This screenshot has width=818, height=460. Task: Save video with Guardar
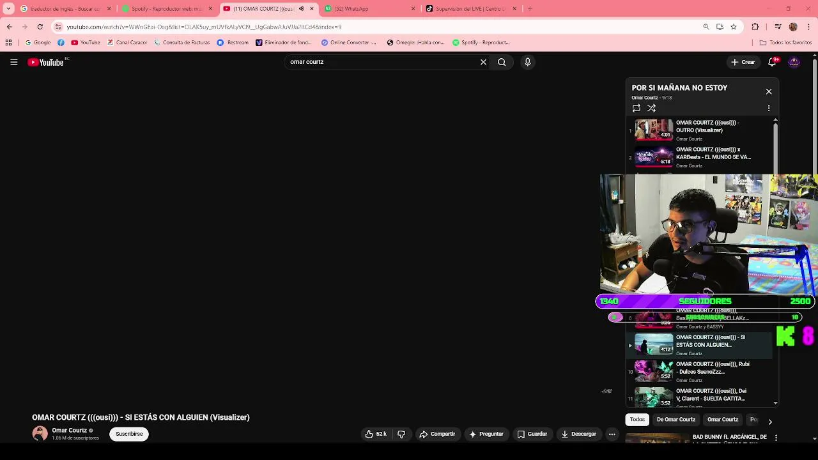click(532, 434)
